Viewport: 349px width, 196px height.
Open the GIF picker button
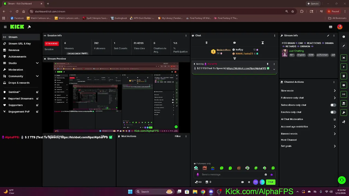click(x=262, y=182)
